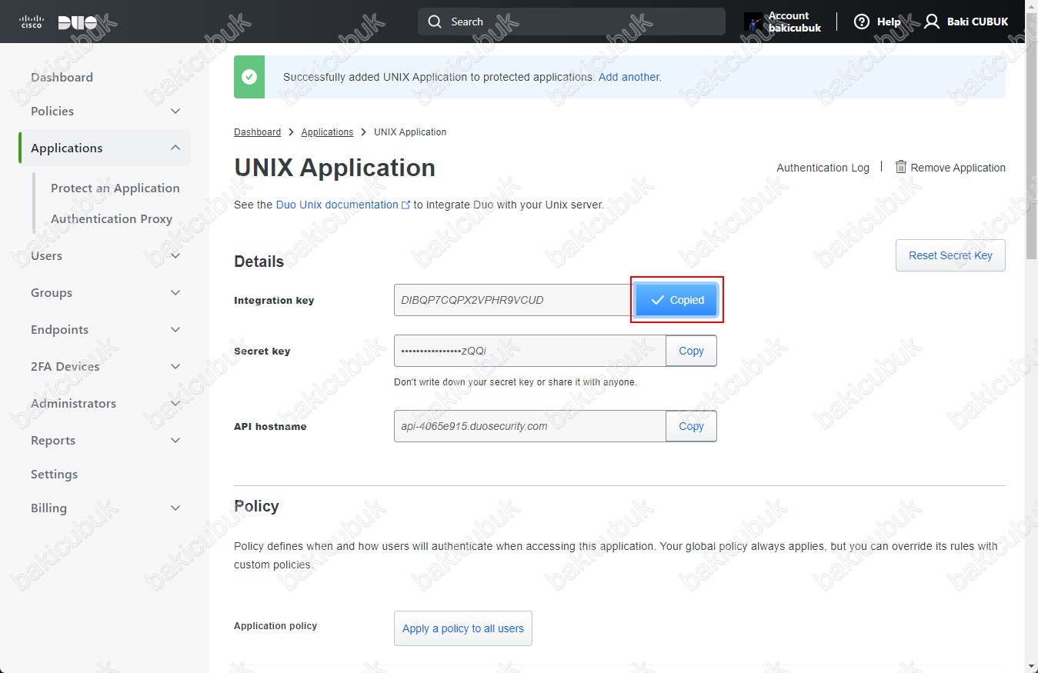Click the Duo logo in header
The image size is (1038, 673).
(78, 22)
